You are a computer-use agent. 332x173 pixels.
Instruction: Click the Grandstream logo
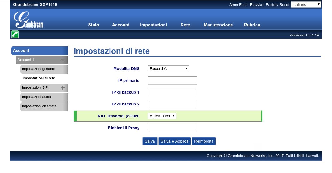pyautogui.click(x=28, y=20)
